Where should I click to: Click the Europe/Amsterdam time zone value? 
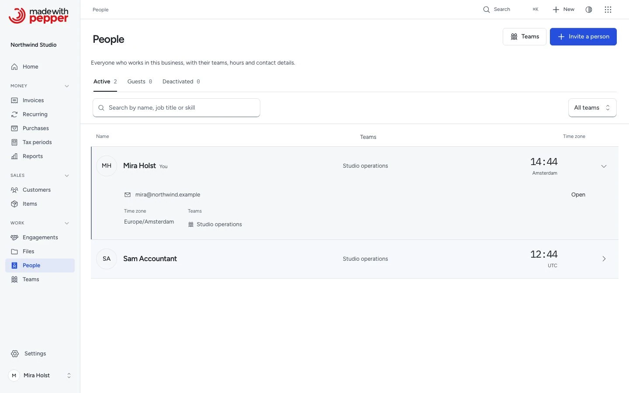tap(149, 222)
